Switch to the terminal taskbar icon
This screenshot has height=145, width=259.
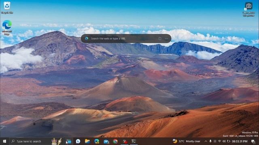134,141
